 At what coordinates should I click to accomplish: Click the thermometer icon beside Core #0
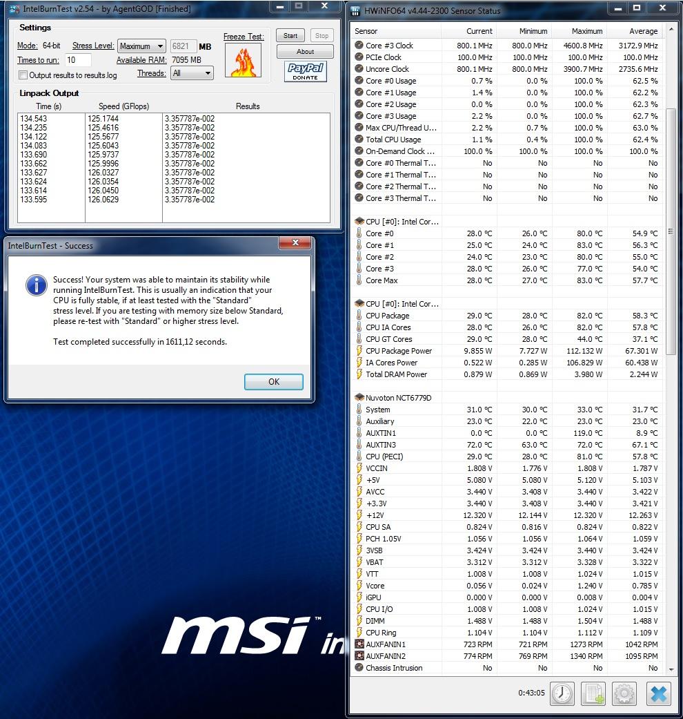(359, 233)
